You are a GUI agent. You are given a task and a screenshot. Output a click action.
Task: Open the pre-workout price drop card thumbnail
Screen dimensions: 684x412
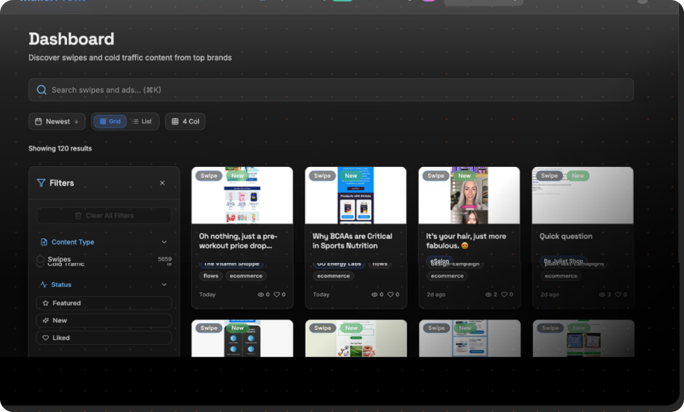click(x=242, y=195)
